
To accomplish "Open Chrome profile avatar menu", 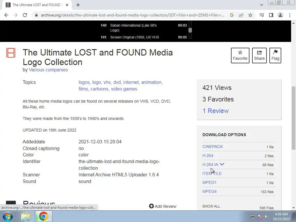I will [280, 15].
